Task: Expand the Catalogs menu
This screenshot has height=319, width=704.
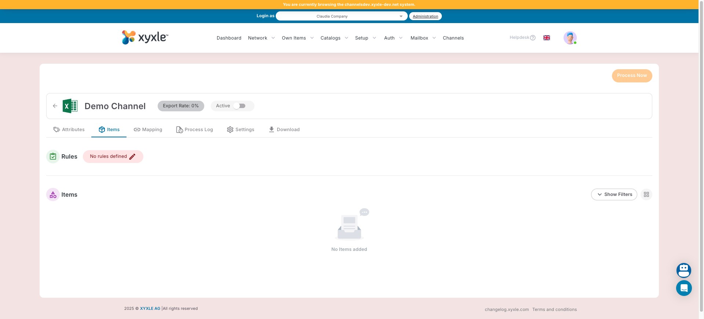Action: (334, 38)
